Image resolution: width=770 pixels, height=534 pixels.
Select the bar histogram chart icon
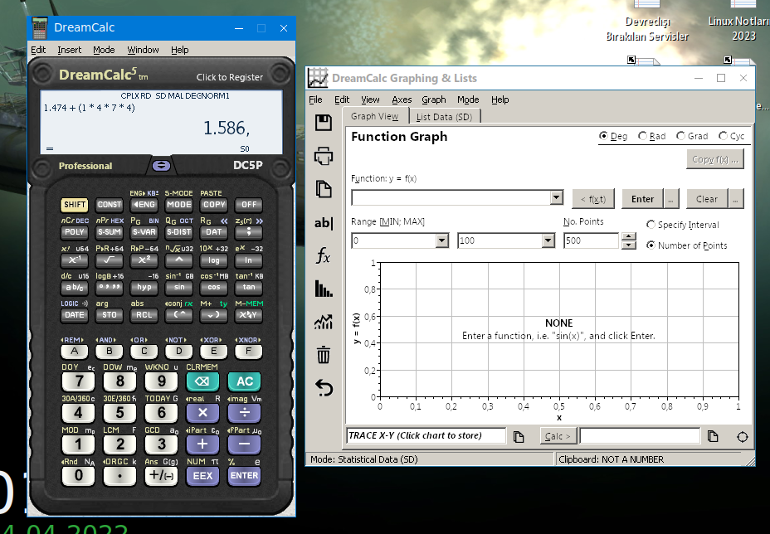324,289
